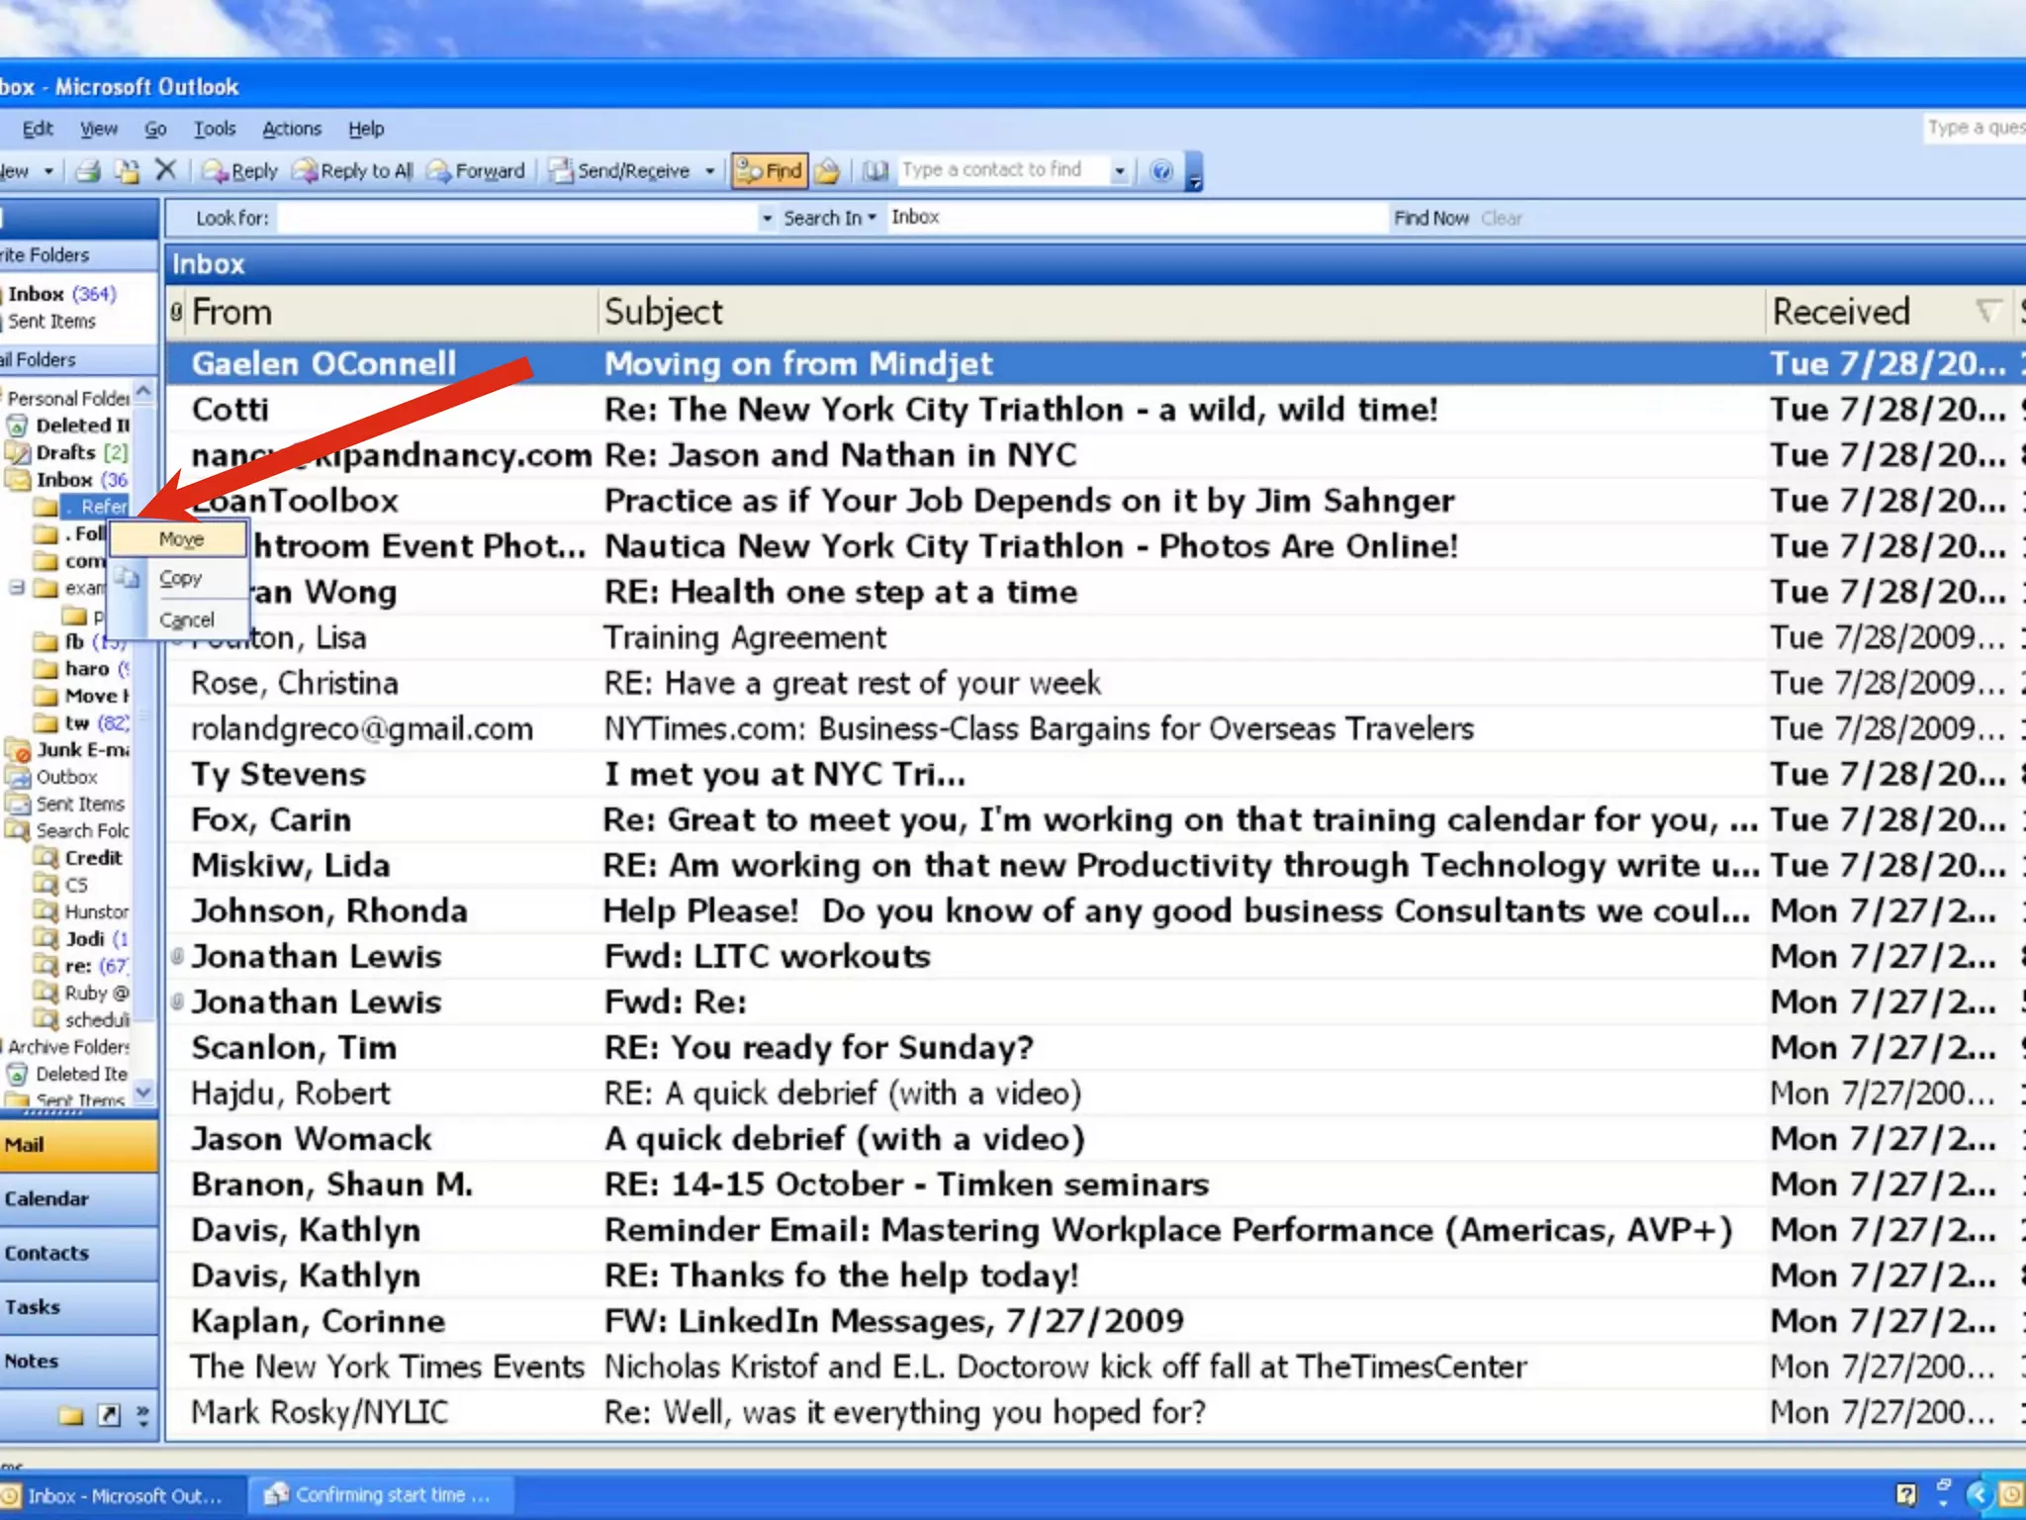Screen dimensions: 2026x1520
Task: Click the Reply toolbar button
Action: [x=240, y=171]
